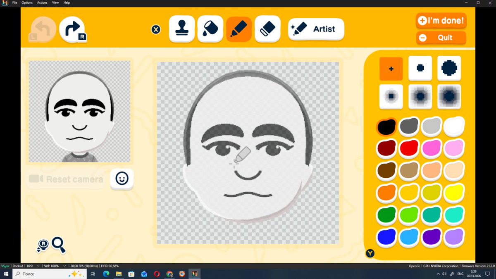Pick the dark brown color swatch
The image size is (496, 279).
(x=387, y=170)
